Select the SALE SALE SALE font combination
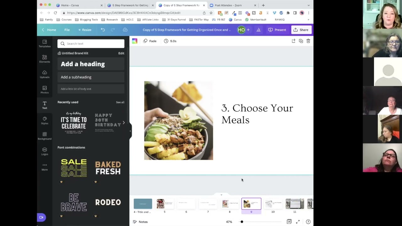 pos(74,168)
